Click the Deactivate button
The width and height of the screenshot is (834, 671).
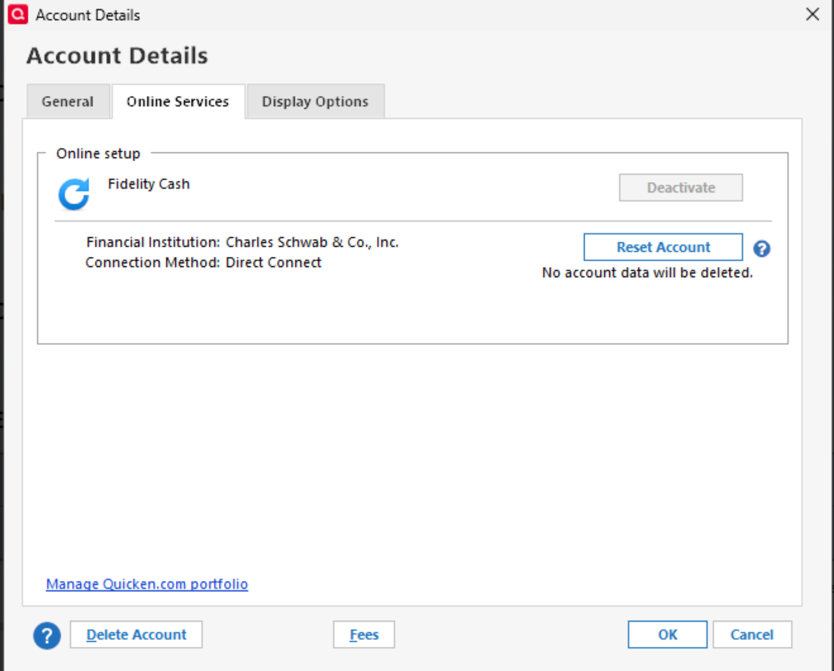(x=681, y=188)
